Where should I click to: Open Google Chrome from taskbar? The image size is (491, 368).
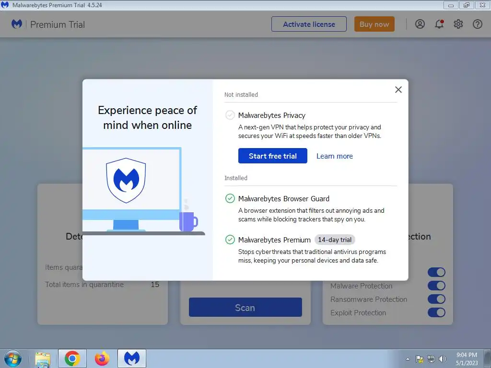72,358
